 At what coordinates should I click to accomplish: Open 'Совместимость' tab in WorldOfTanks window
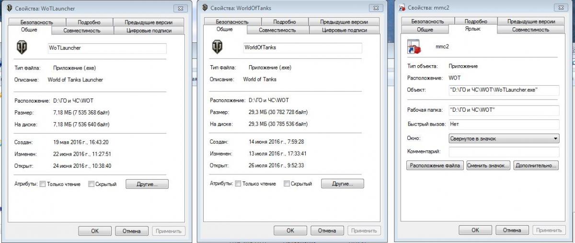click(277, 30)
